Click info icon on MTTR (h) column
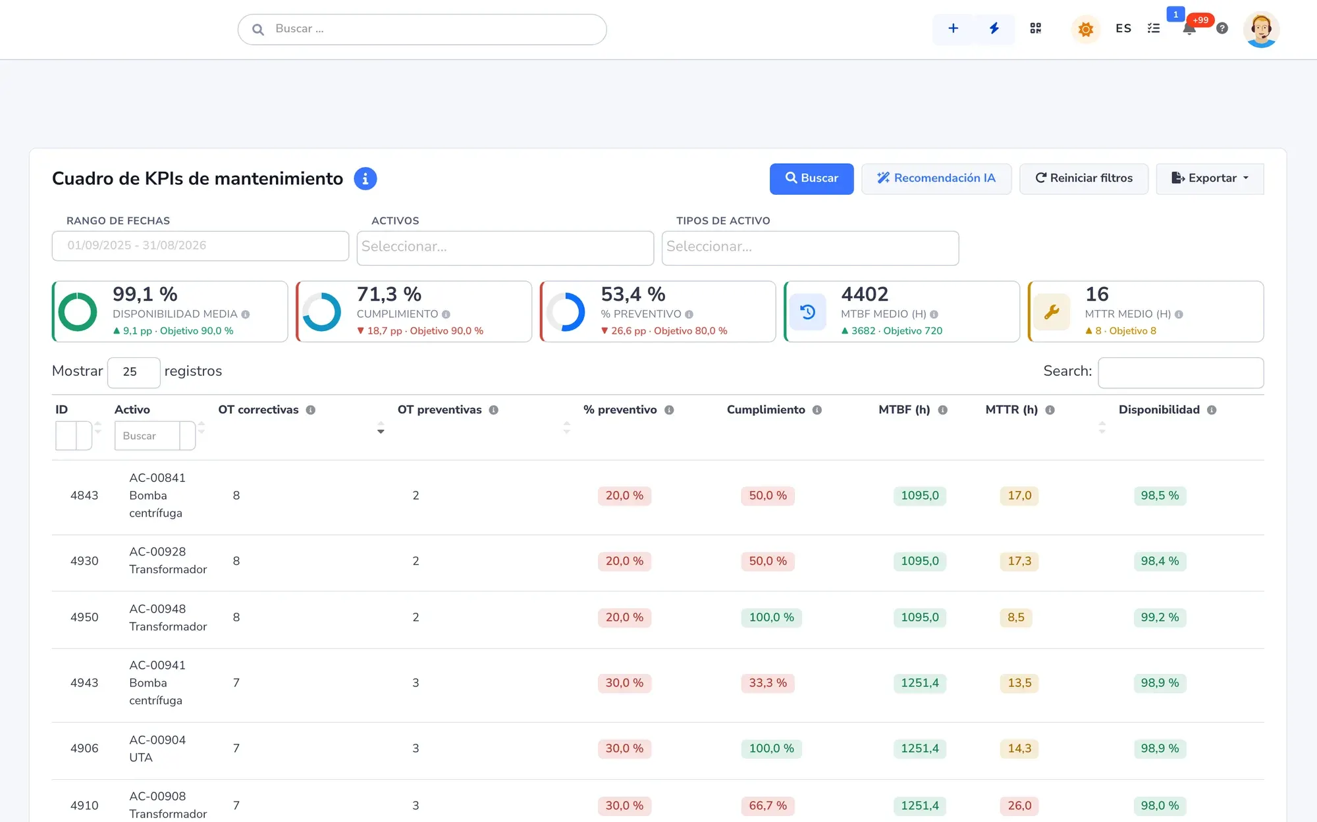The width and height of the screenshot is (1317, 822). (1050, 410)
